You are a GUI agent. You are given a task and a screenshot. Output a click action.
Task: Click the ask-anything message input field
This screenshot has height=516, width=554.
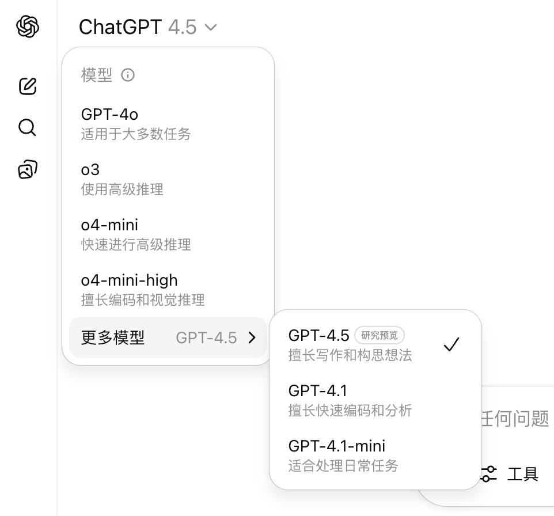(x=516, y=419)
